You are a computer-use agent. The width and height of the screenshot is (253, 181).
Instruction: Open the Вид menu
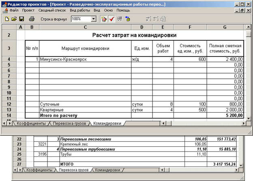[97, 10]
